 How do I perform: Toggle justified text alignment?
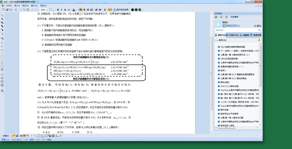(x=91, y=10)
